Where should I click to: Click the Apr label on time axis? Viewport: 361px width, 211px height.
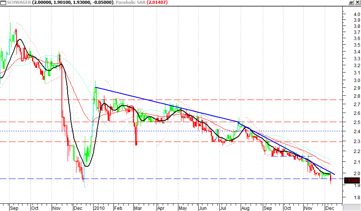[161, 208]
